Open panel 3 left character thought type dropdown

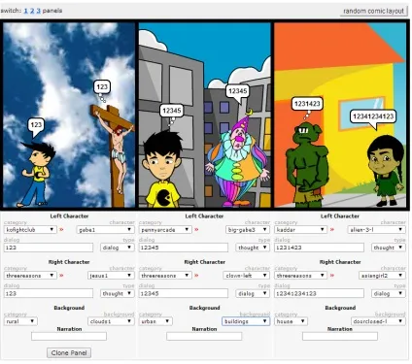(x=389, y=248)
